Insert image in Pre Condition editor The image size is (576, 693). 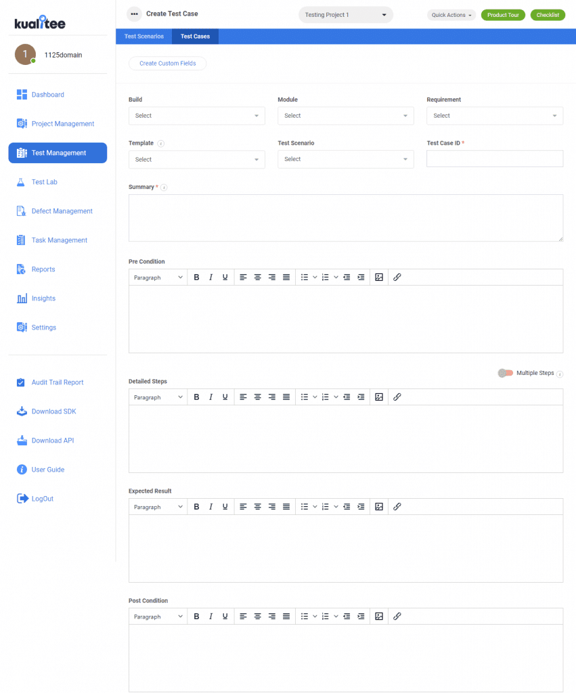point(379,277)
